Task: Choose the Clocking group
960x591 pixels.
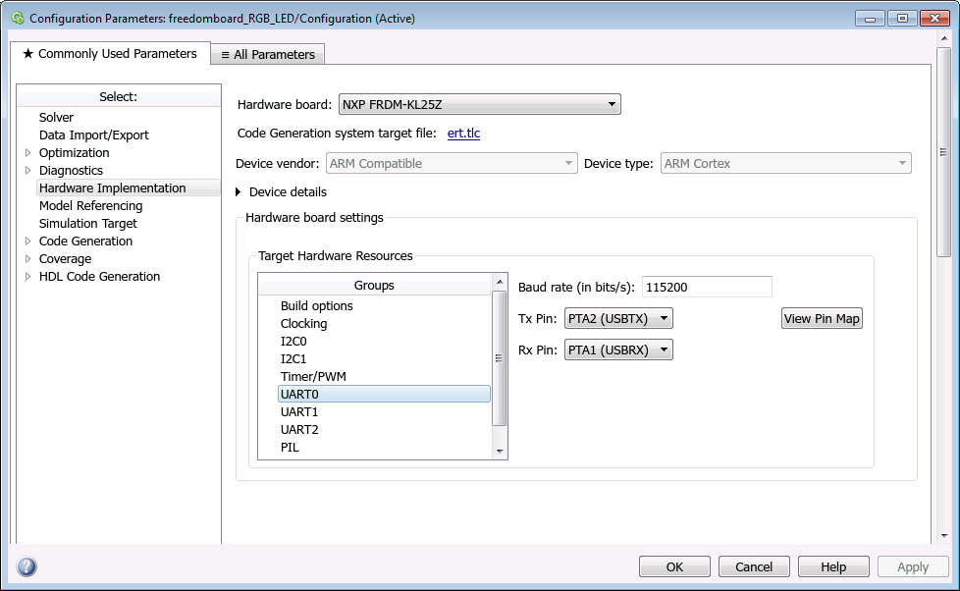Action: (x=303, y=324)
